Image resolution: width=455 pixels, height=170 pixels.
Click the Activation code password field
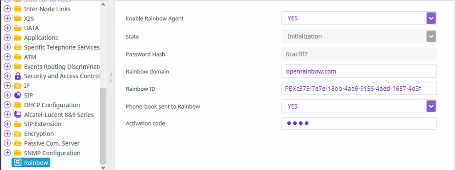point(359,123)
